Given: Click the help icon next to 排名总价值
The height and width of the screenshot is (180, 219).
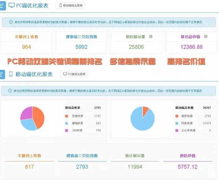Looking at the screenshot, I should pyautogui.click(x=206, y=36).
